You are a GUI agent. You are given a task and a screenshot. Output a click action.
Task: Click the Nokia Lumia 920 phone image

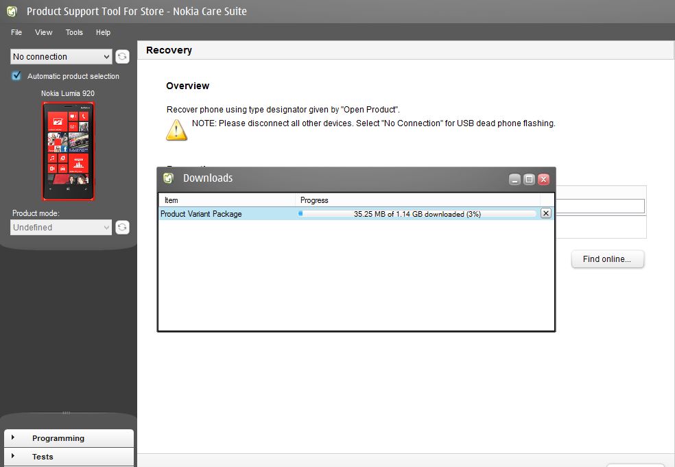click(68, 151)
